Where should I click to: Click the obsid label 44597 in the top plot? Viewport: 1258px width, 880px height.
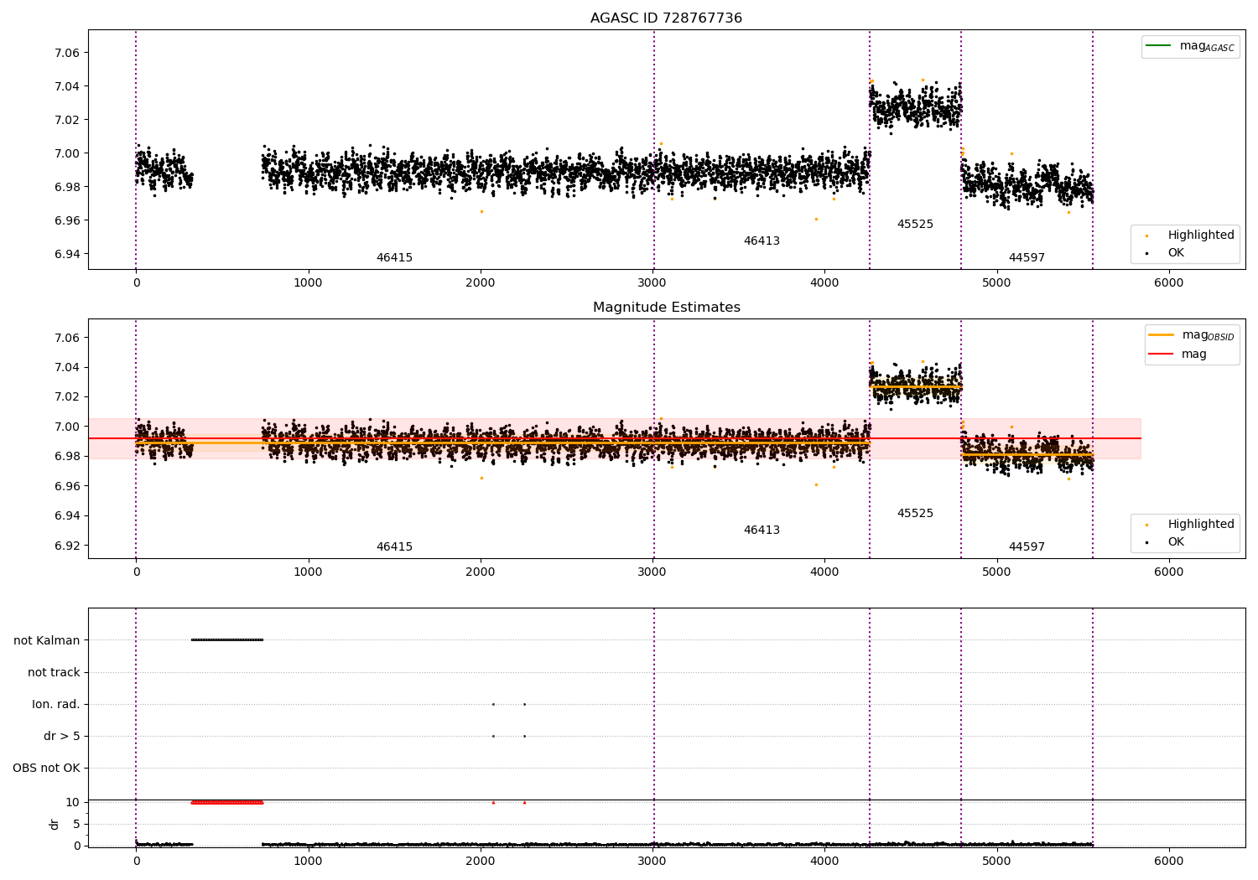(1027, 258)
